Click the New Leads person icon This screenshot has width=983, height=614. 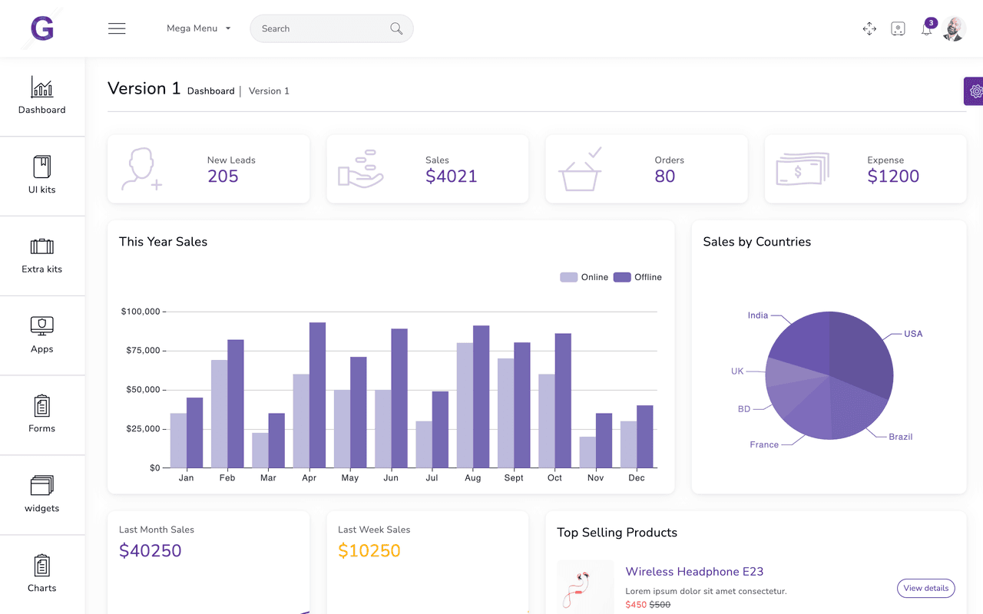tap(142, 169)
